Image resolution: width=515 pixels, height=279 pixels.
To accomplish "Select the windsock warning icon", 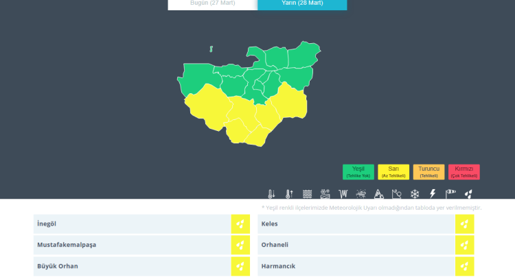I will coord(450,194).
